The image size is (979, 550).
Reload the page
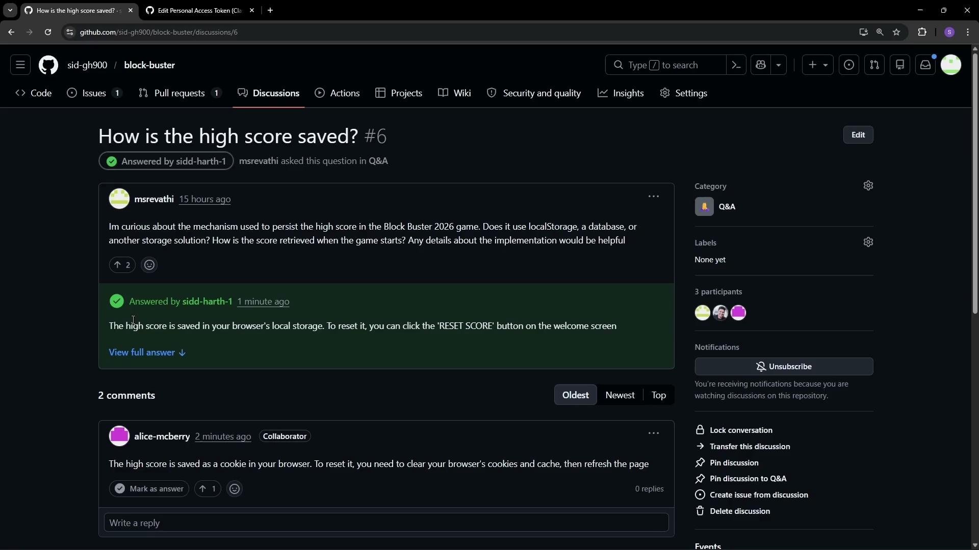(48, 32)
